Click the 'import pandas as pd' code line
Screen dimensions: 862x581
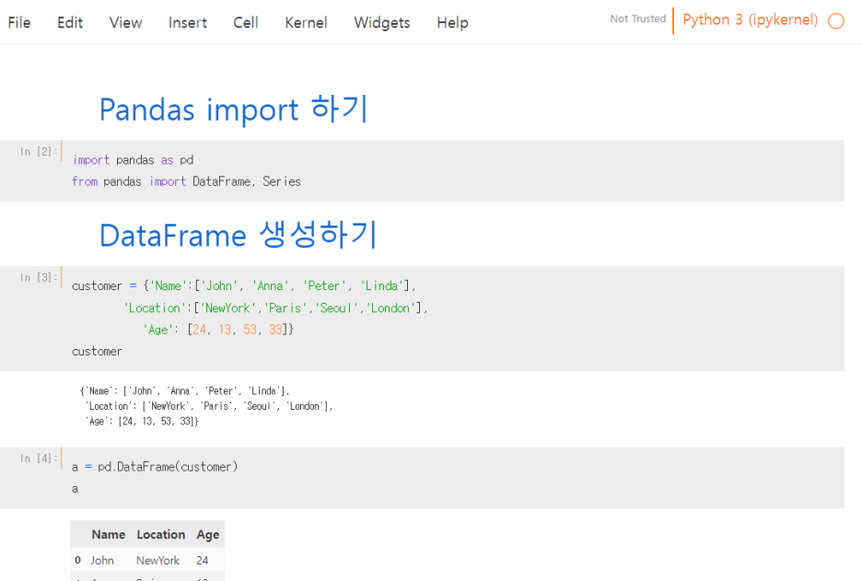tap(133, 160)
